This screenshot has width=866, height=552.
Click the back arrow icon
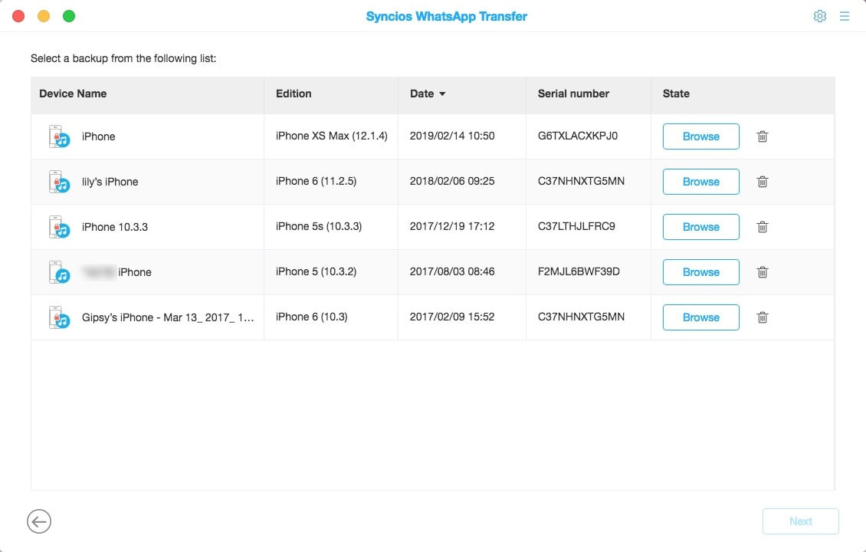pyautogui.click(x=39, y=521)
